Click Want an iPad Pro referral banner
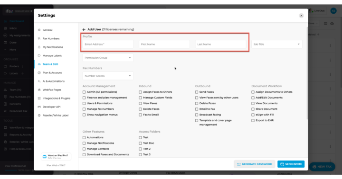This screenshot has height=179, width=342. click(56, 156)
